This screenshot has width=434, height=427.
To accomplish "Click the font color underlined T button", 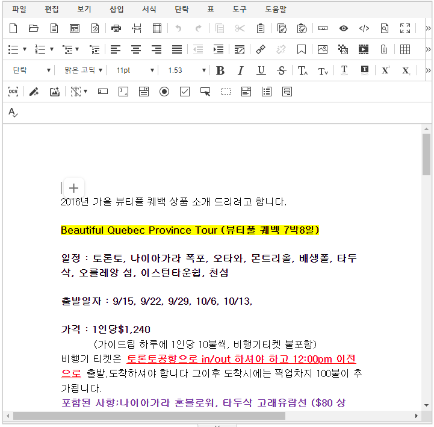I will 344,70.
